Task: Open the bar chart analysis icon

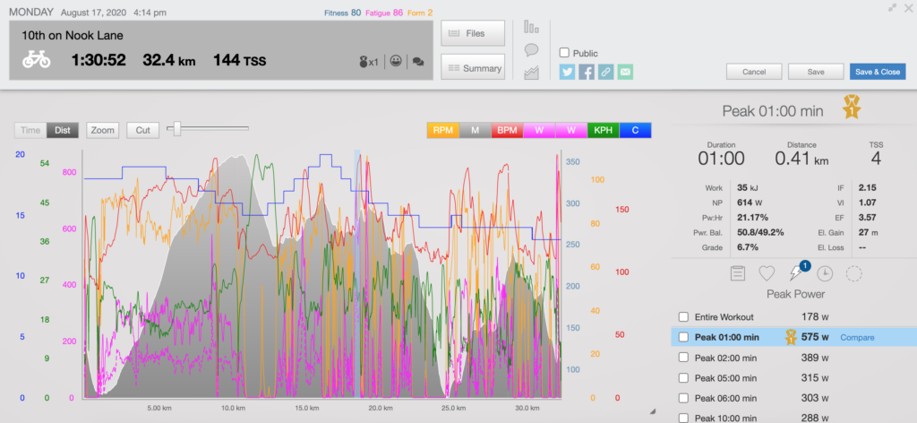Action: coord(531,27)
